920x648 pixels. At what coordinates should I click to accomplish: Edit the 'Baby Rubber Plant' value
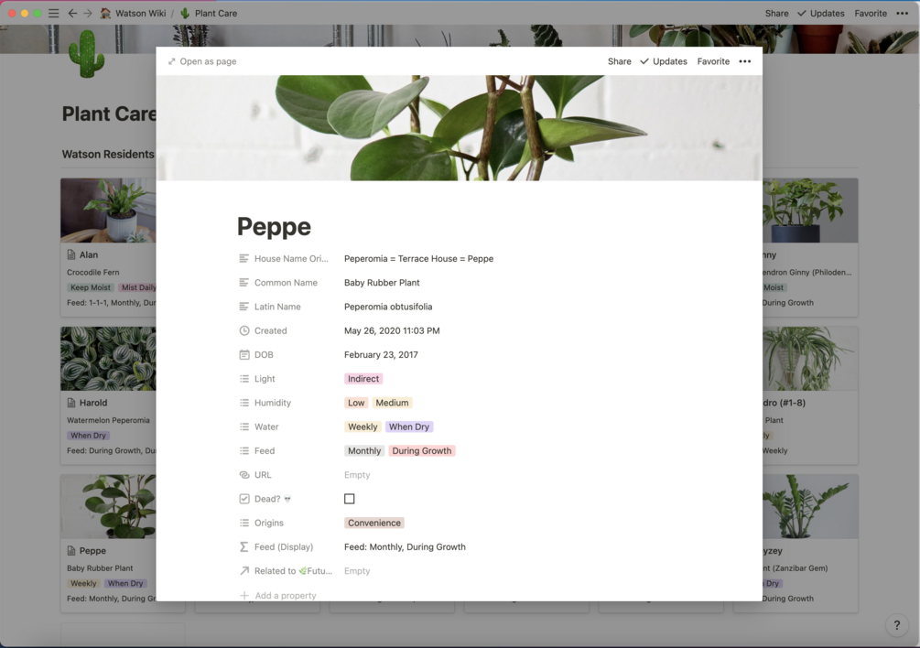(382, 283)
